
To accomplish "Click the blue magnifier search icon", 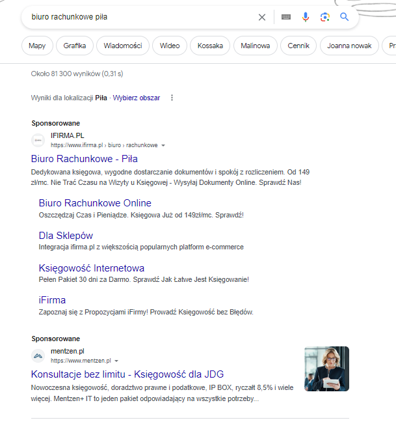I will click(x=345, y=17).
